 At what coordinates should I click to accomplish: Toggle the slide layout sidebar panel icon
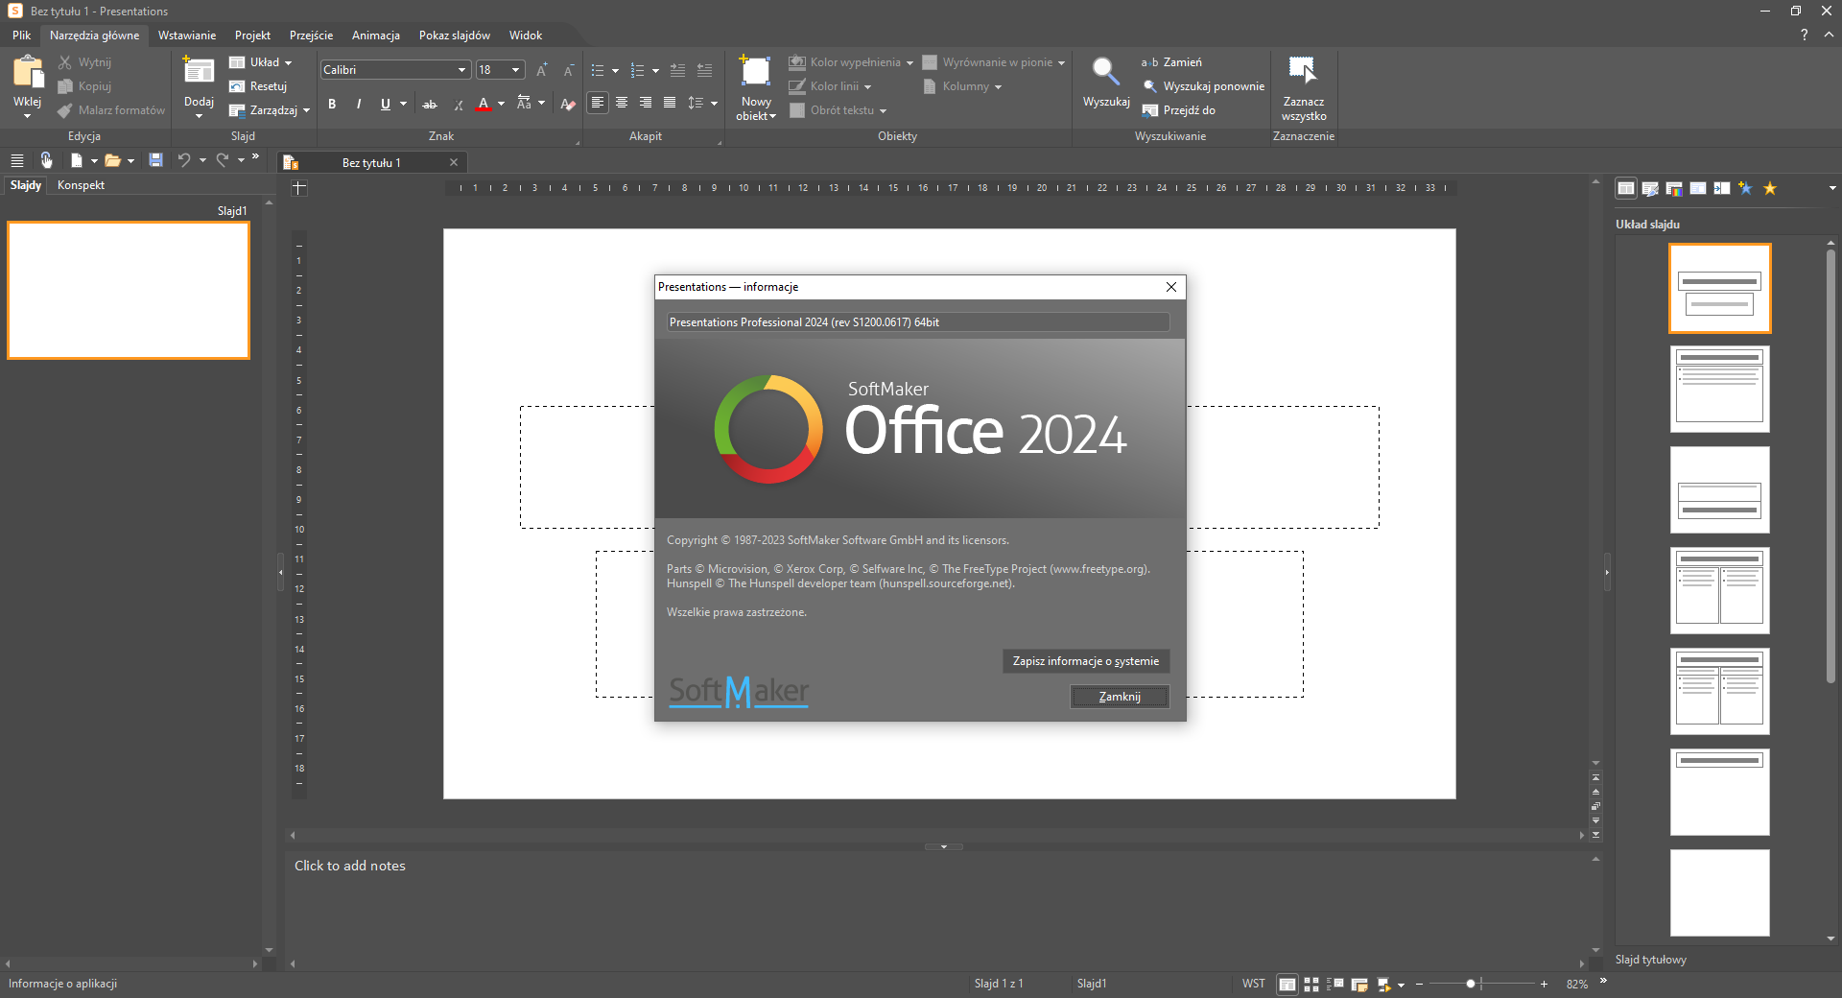point(1626,188)
